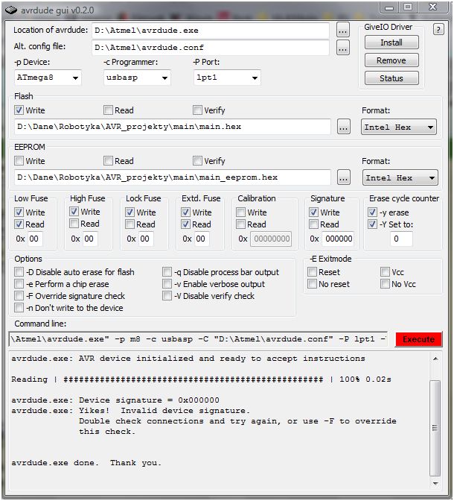Click the Command line text field
Screen dimensions: 454x501
point(198,339)
